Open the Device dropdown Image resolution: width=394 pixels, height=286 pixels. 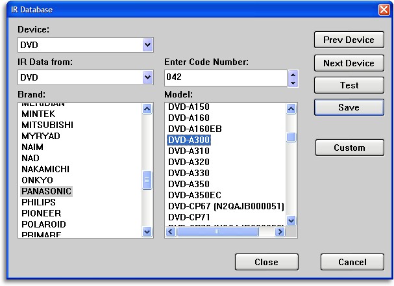coord(147,45)
